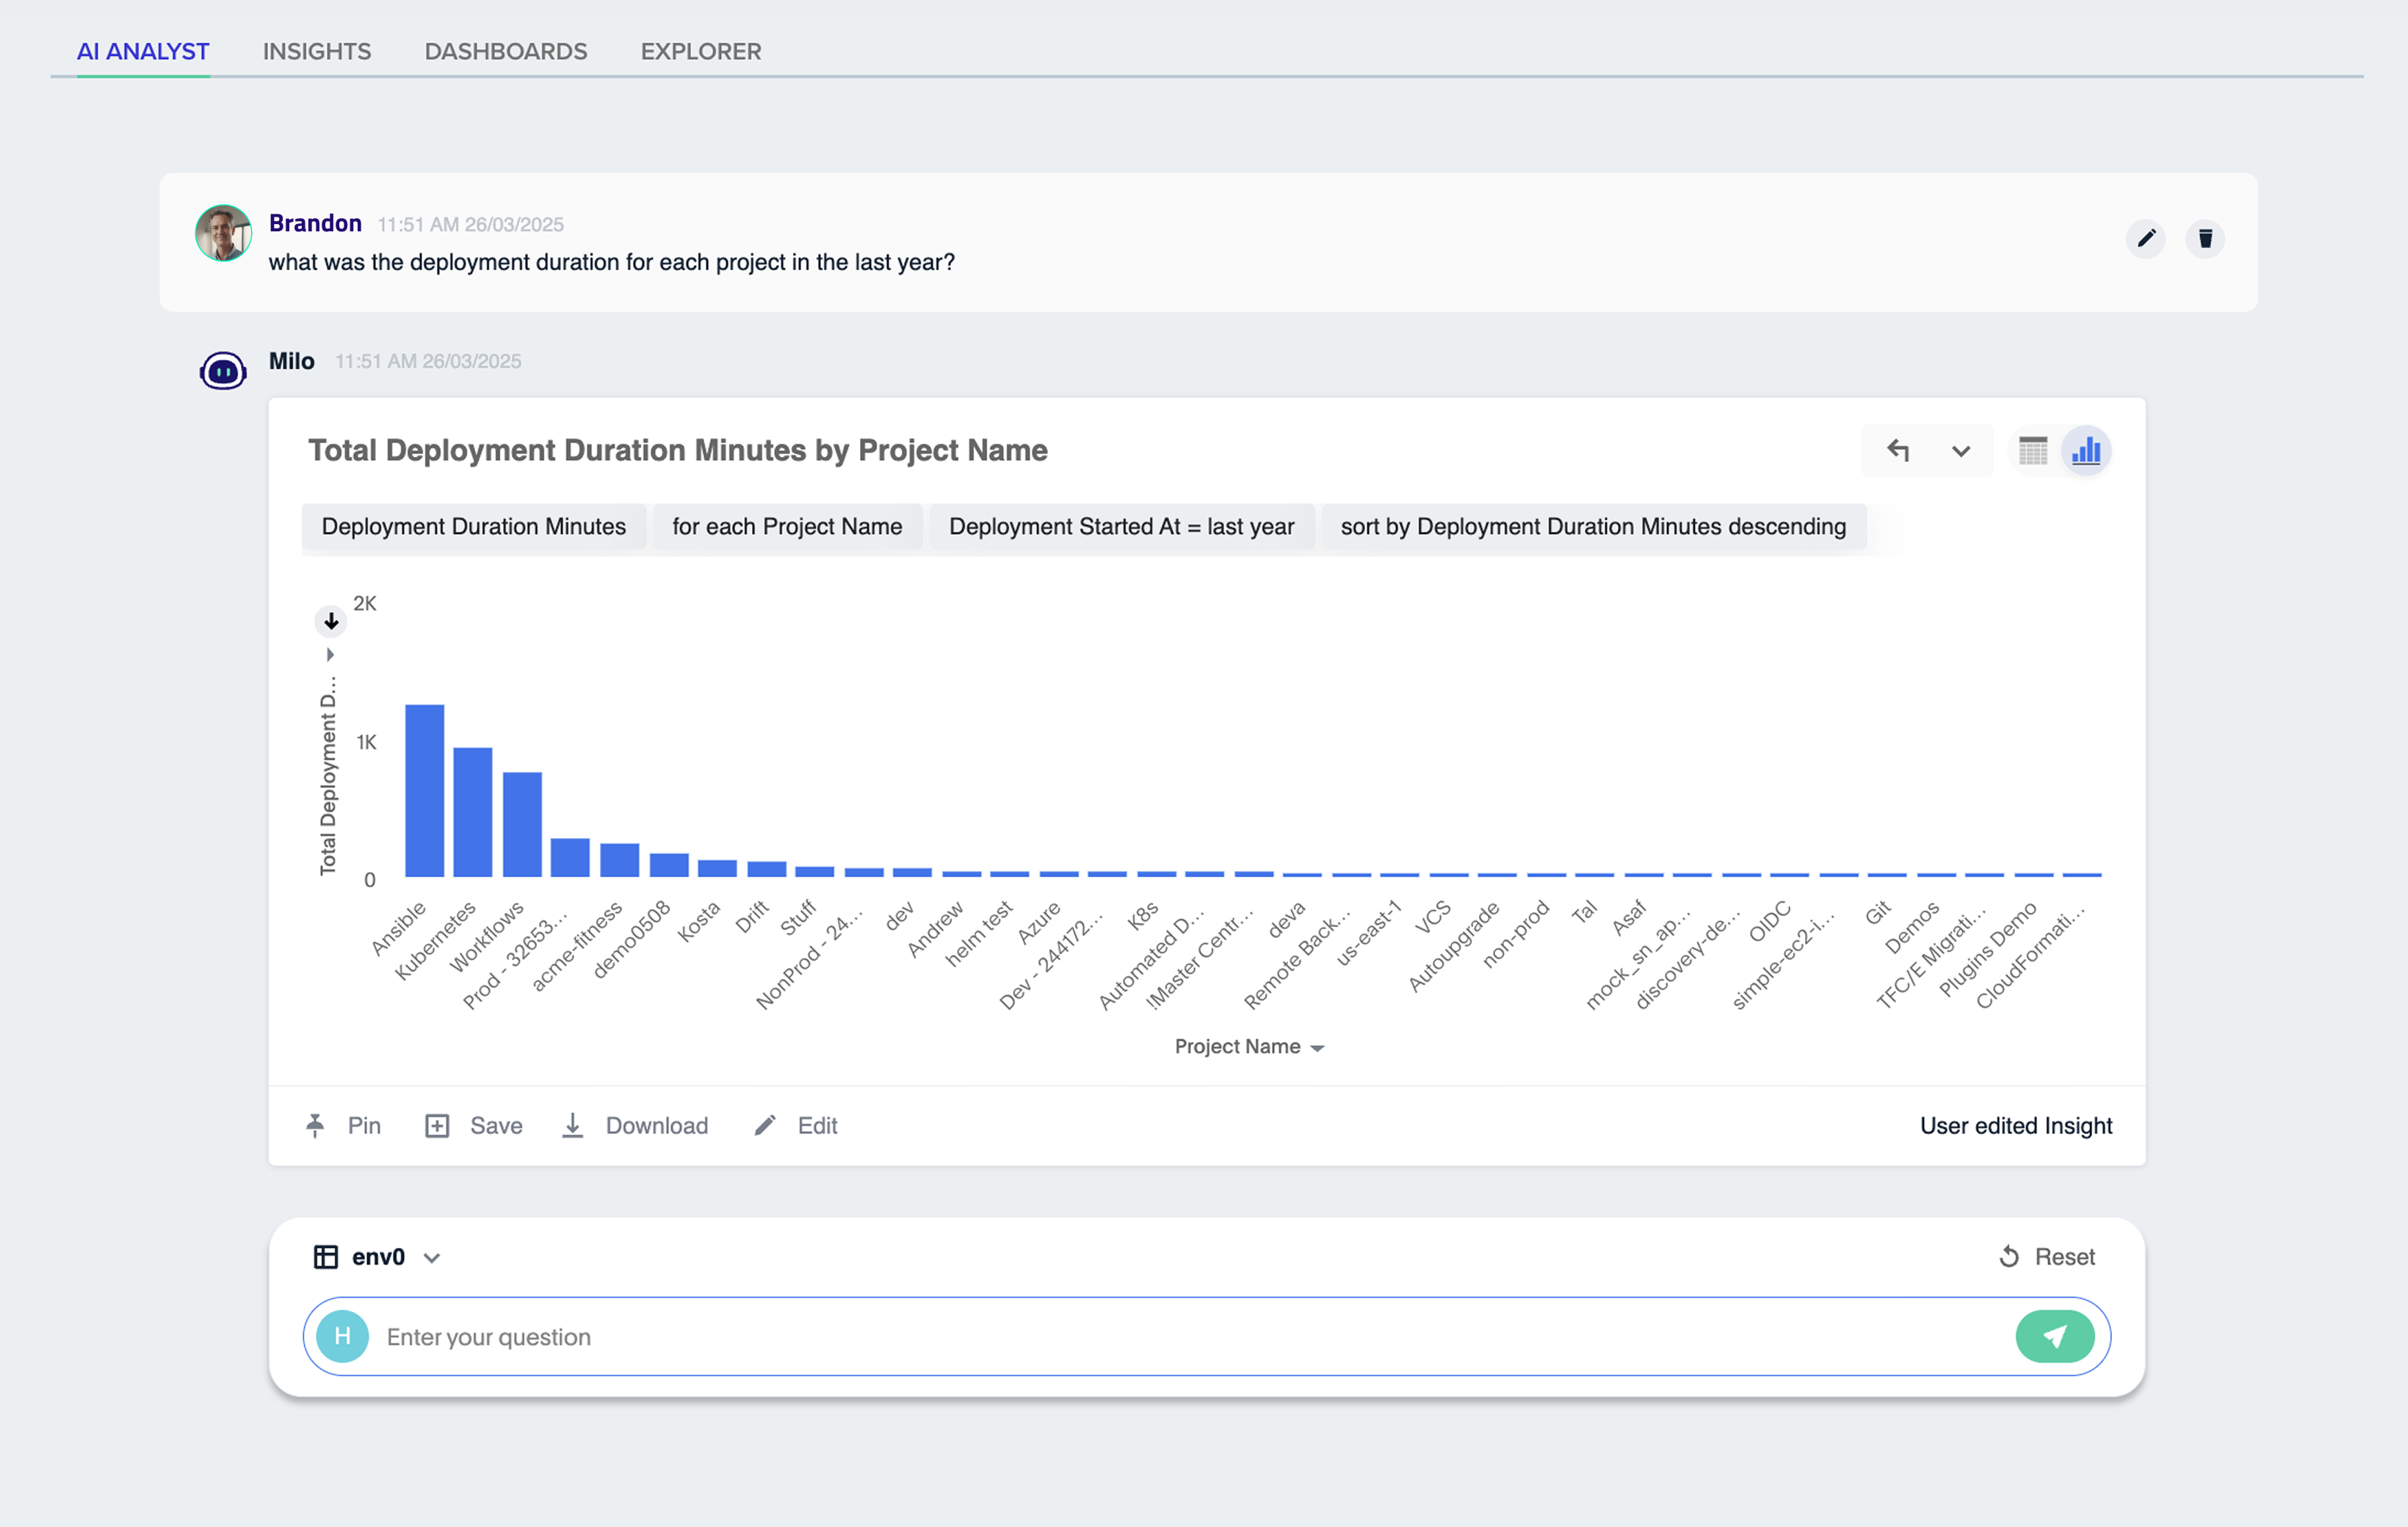Click the tallest Ansible bar in chart
Screen dimensions: 2408x1527
424,790
